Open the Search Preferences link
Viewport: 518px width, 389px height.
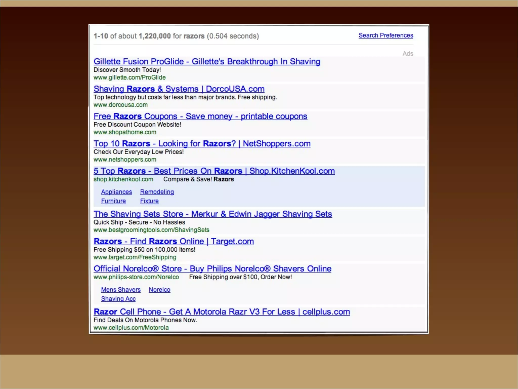385,35
